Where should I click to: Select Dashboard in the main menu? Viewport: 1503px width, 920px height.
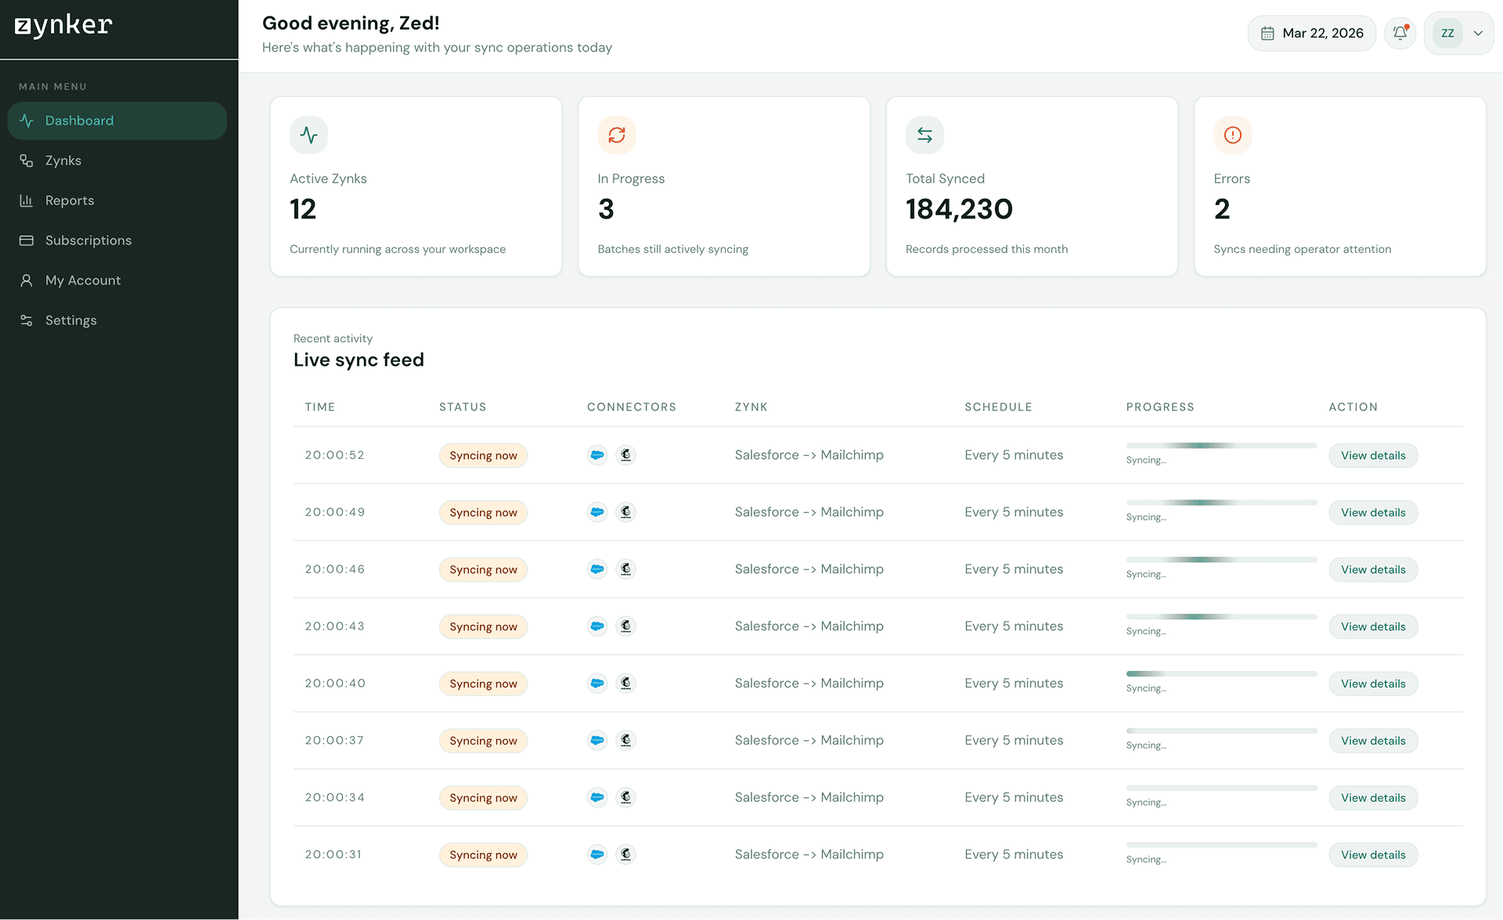coord(79,121)
